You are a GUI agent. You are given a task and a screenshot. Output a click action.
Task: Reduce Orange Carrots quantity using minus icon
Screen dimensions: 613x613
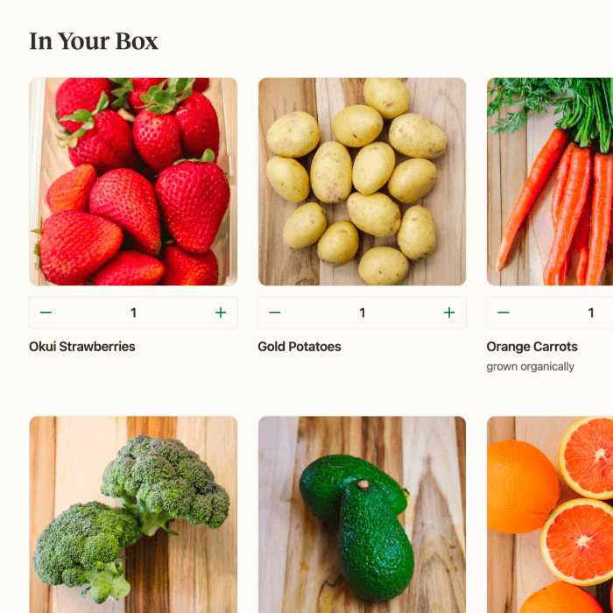pos(504,313)
